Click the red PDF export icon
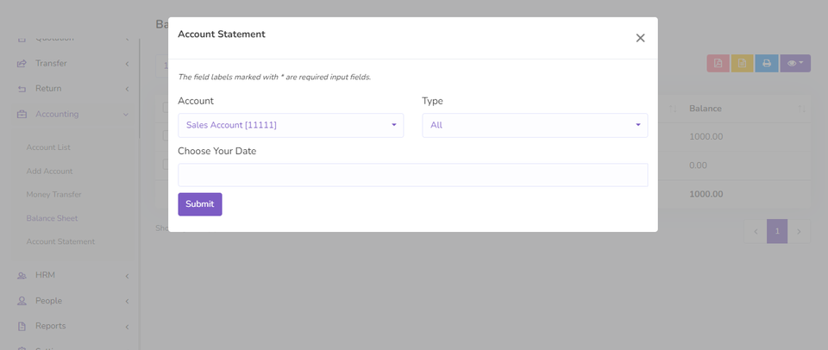This screenshot has height=350, width=828. pos(718,63)
